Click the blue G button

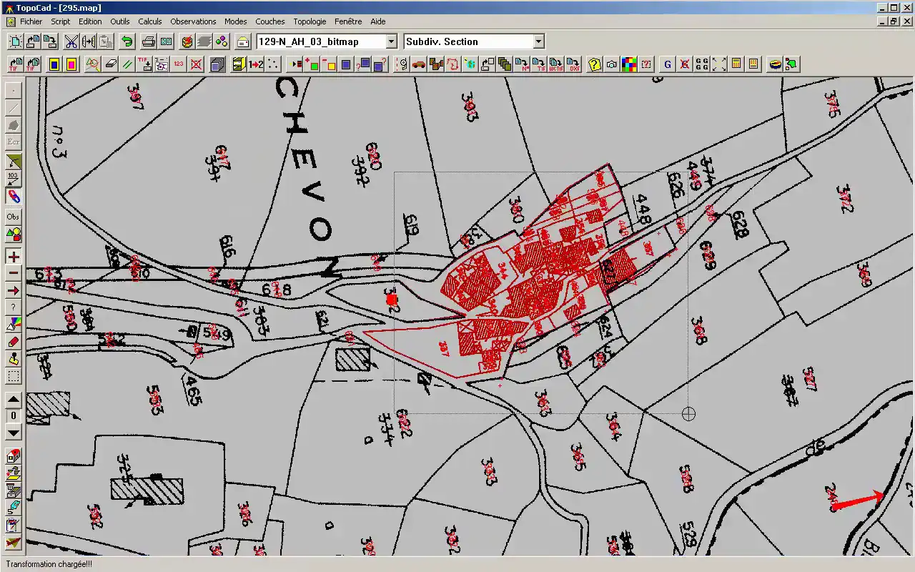pos(668,64)
